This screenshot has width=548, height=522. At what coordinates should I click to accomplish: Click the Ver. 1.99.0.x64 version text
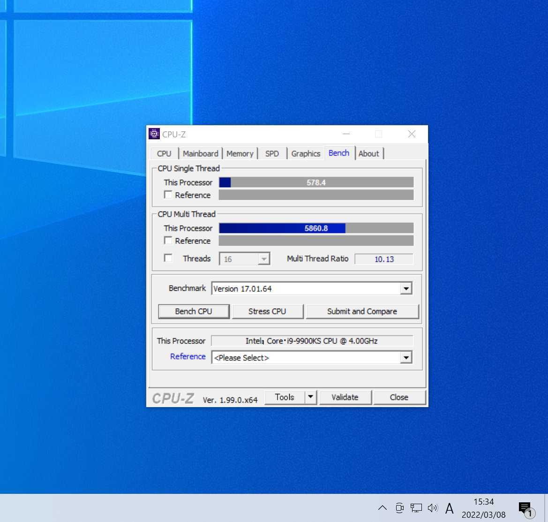pos(230,400)
